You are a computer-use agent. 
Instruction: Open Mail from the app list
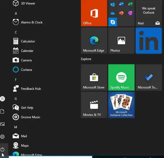click(20, 136)
